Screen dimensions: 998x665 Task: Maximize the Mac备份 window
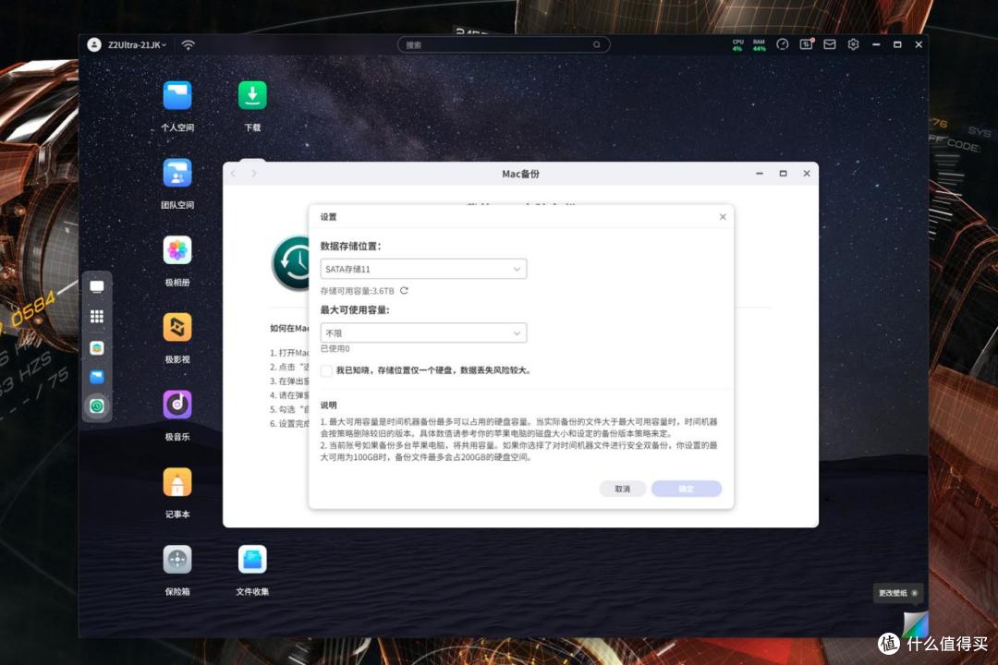click(783, 174)
